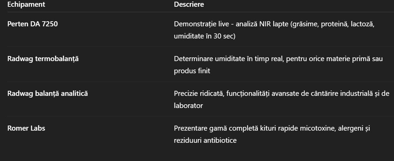
Task: Click the "umiditate în 30 sec)" text line
Action: (x=204, y=36)
